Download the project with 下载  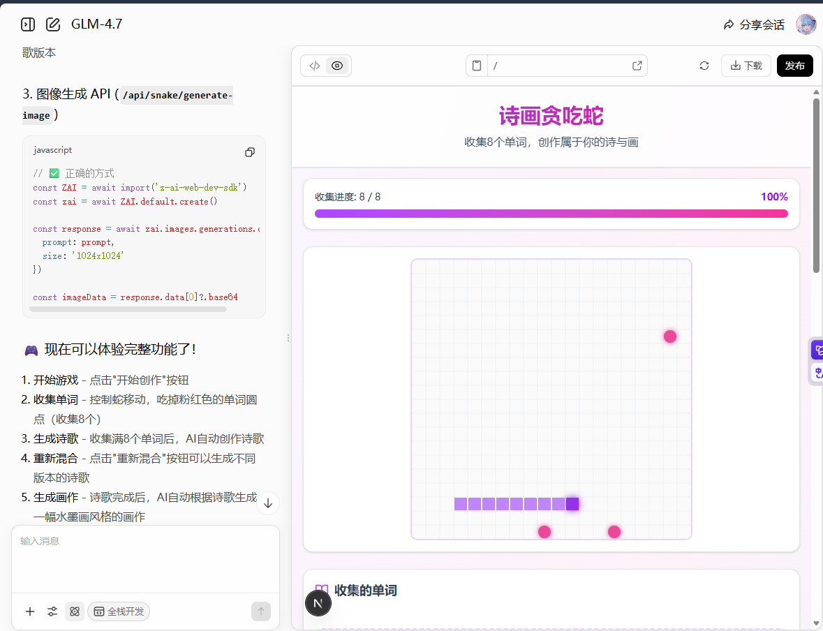[746, 66]
